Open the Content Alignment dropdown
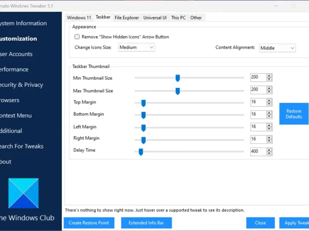 [277, 48]
